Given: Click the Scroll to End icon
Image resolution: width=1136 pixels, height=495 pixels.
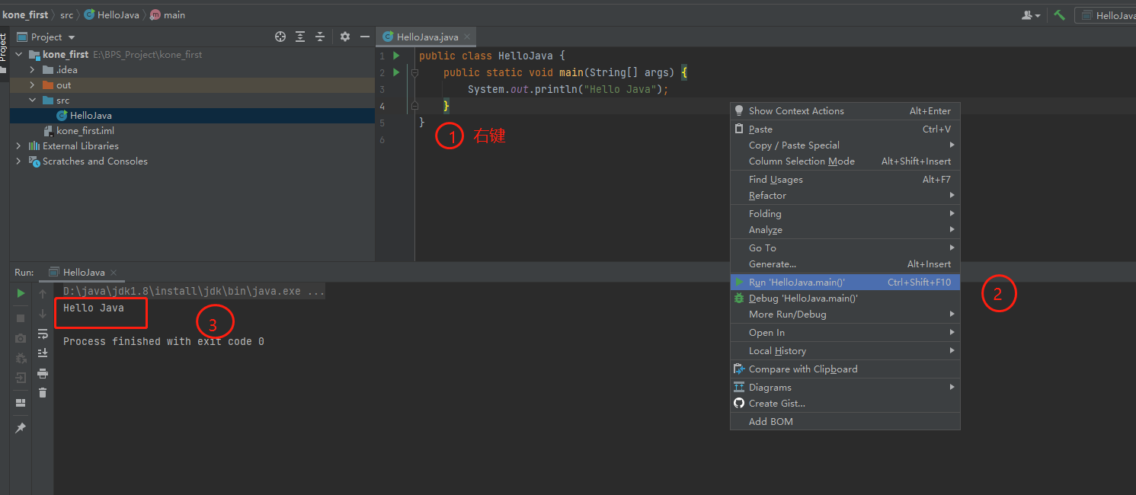Looking at the screenshot, I should 43,353.
